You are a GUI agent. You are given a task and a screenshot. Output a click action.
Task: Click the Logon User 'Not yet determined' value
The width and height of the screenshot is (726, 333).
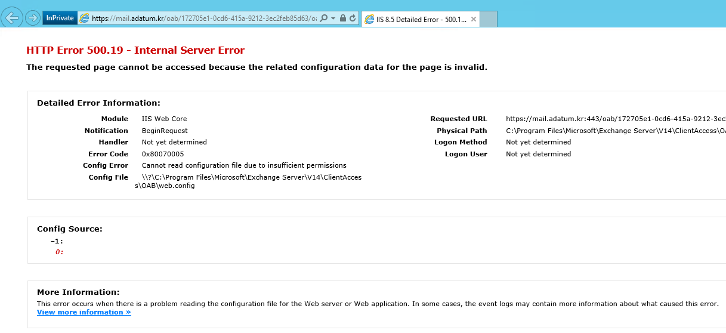pyautogui.click(x=538, y=154)
